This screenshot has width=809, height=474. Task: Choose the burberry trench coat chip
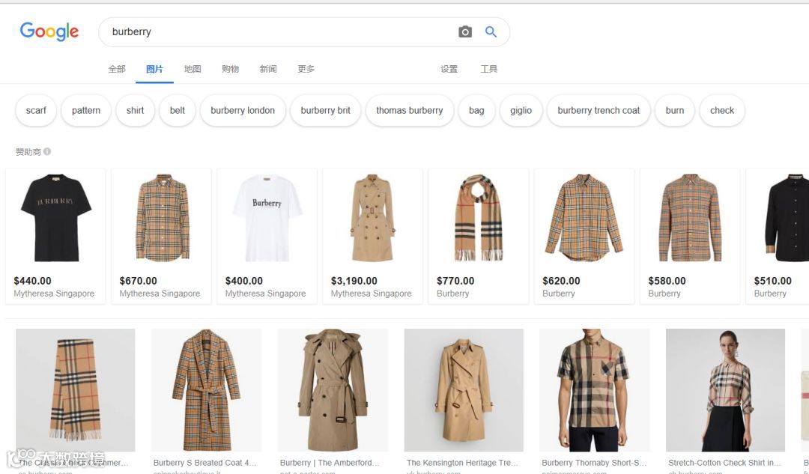point(599,110)
